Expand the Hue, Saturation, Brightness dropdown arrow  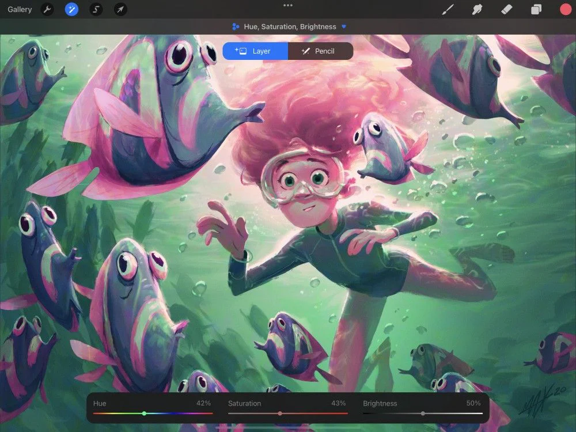[344, 26]
